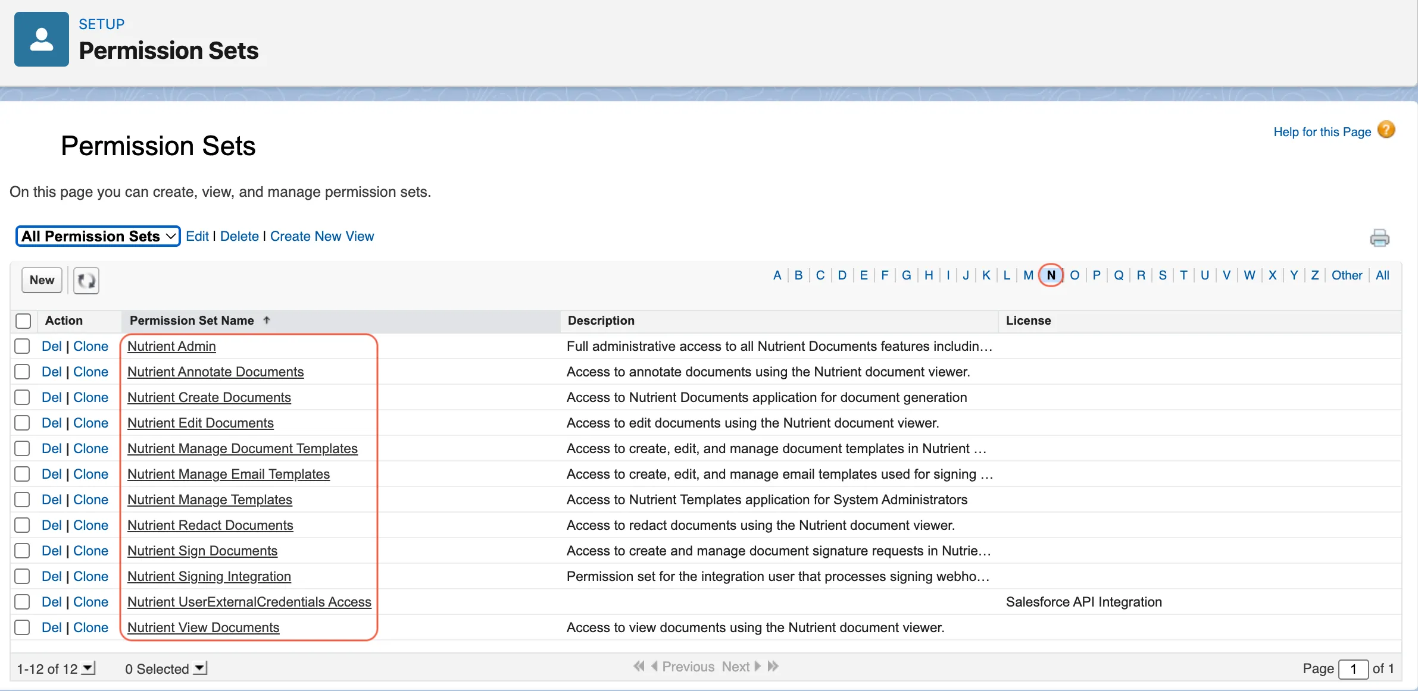Viewport: 1418px width, 691px height.
Task: Filter list by letter A
Action: (777, 275)
